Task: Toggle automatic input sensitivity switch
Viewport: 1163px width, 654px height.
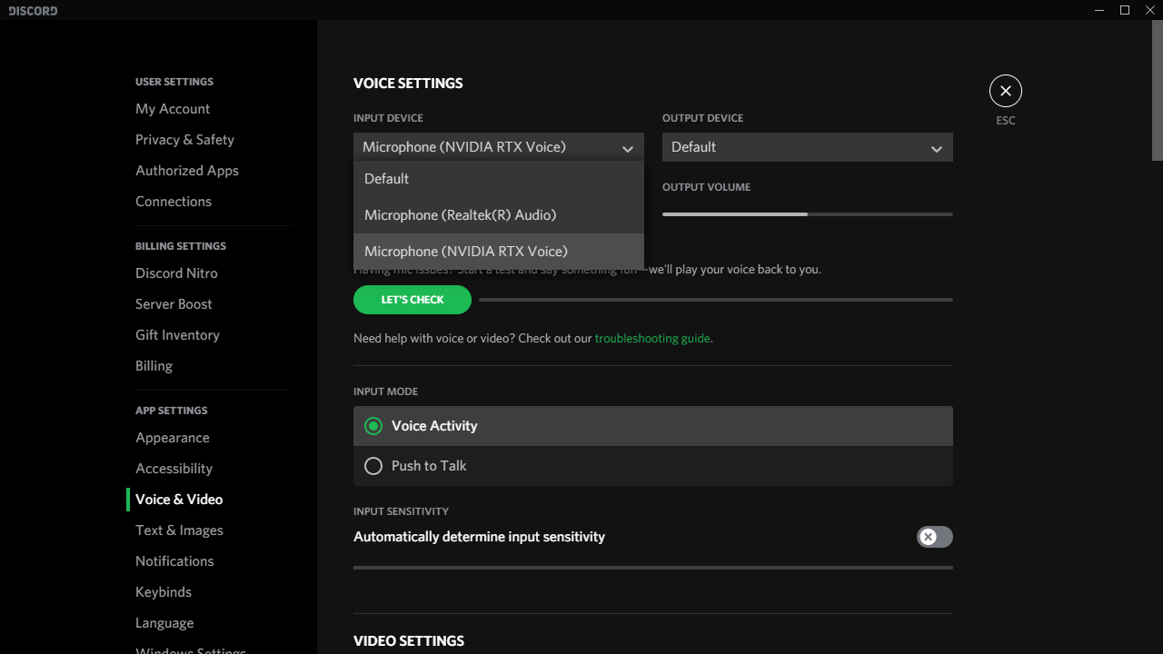Action: click(x=935, y=537)
